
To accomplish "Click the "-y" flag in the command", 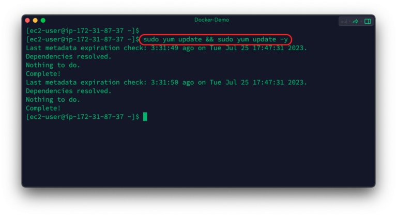I will pyautogui.click(x=284, y=39).
